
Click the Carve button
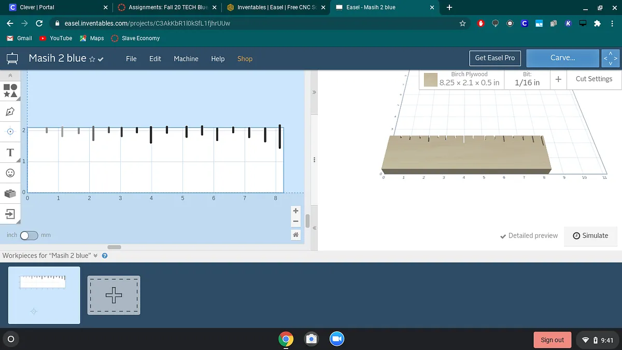pos(562,58)
